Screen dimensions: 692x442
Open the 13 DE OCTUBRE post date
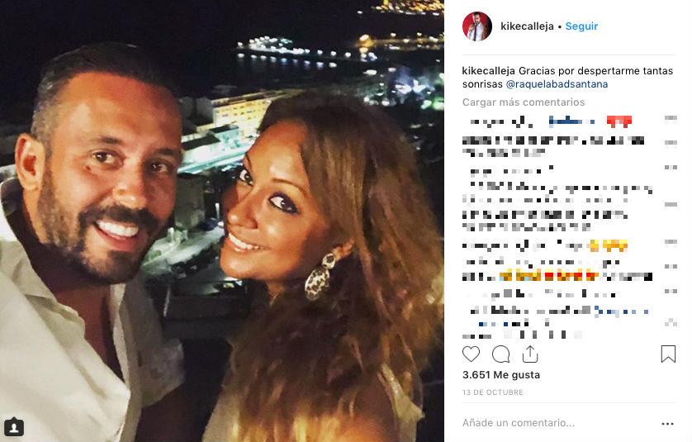coord(492,392)
